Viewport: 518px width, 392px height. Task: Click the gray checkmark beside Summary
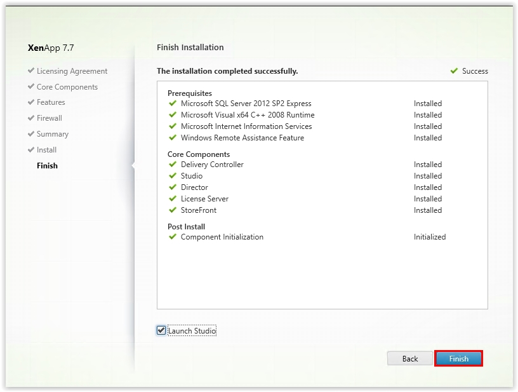point(31,133)
